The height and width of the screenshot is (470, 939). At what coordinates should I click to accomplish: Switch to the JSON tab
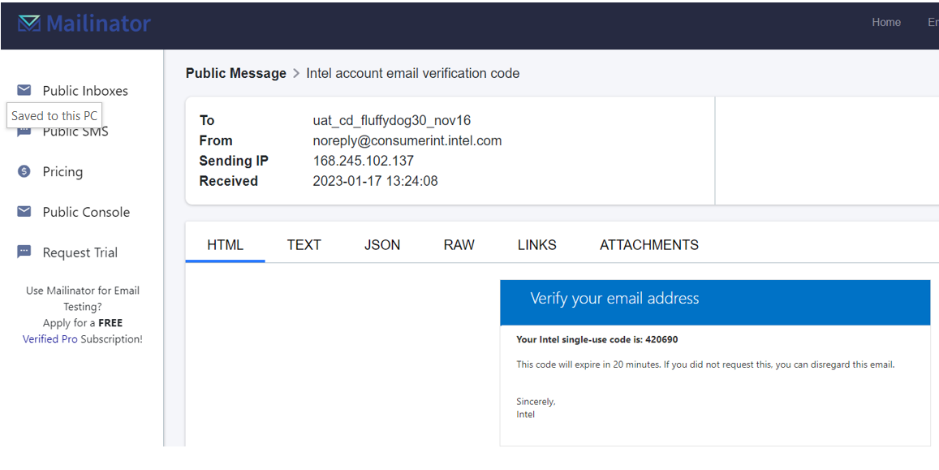tap(382, 245)
